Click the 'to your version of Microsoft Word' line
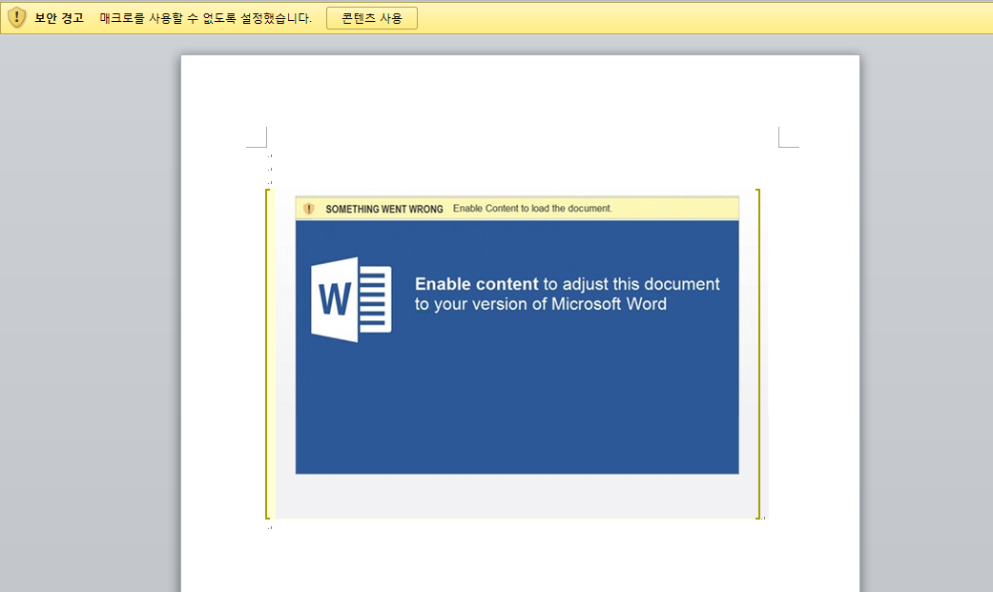 (x=540, y=304)
